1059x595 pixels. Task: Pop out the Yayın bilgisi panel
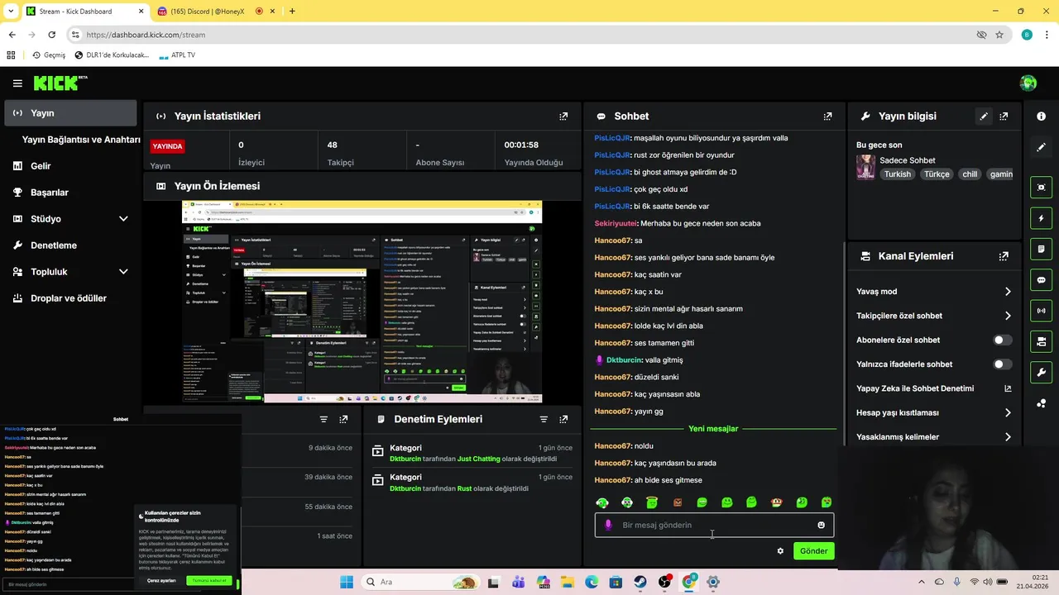pos(1004,117)
